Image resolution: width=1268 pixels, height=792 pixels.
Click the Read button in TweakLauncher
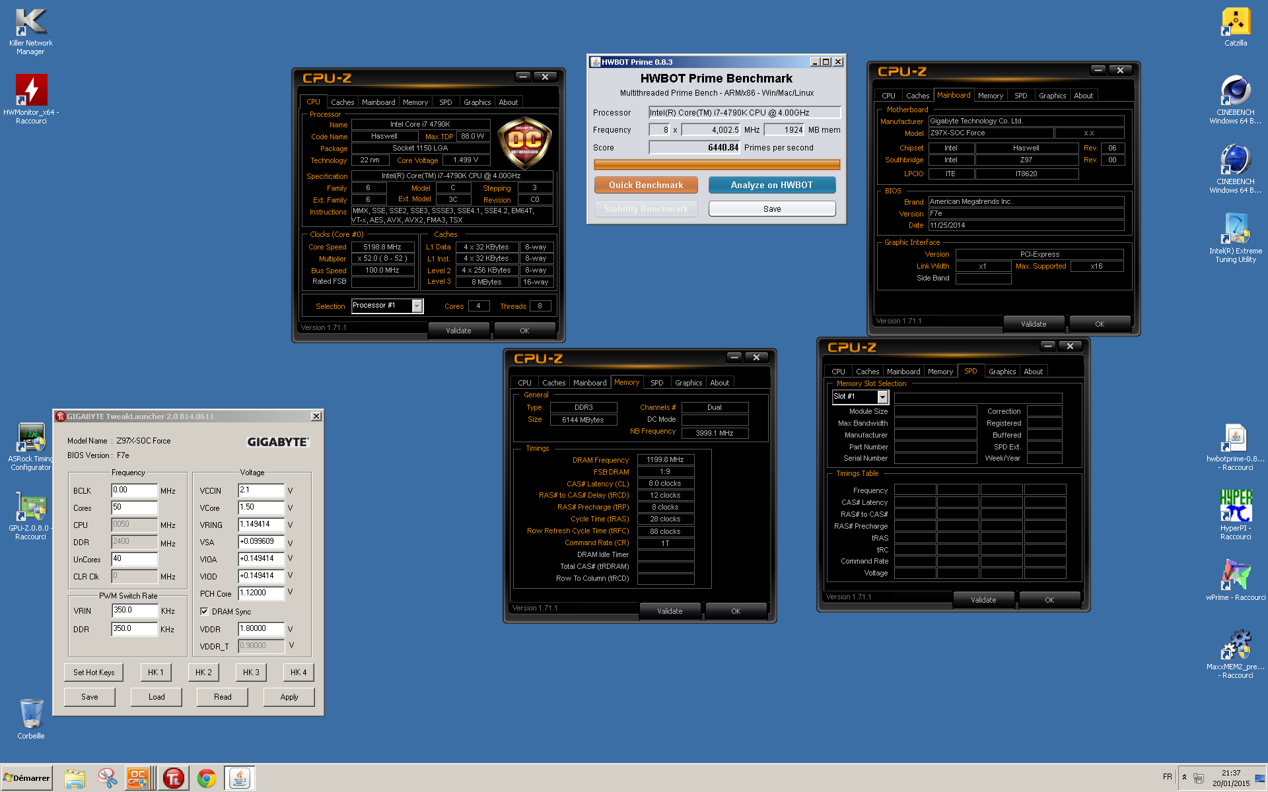[223, 697]
